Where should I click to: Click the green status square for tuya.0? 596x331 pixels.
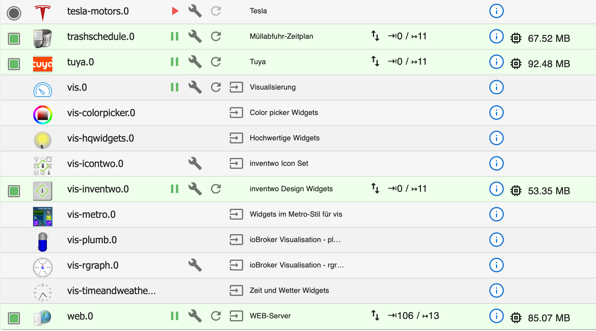point(14,64)
